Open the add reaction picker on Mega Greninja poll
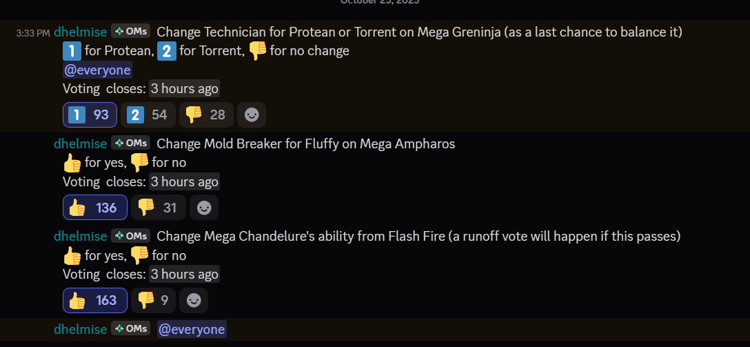The width and height of the screenshot is (750, 347). coord(252,115)
